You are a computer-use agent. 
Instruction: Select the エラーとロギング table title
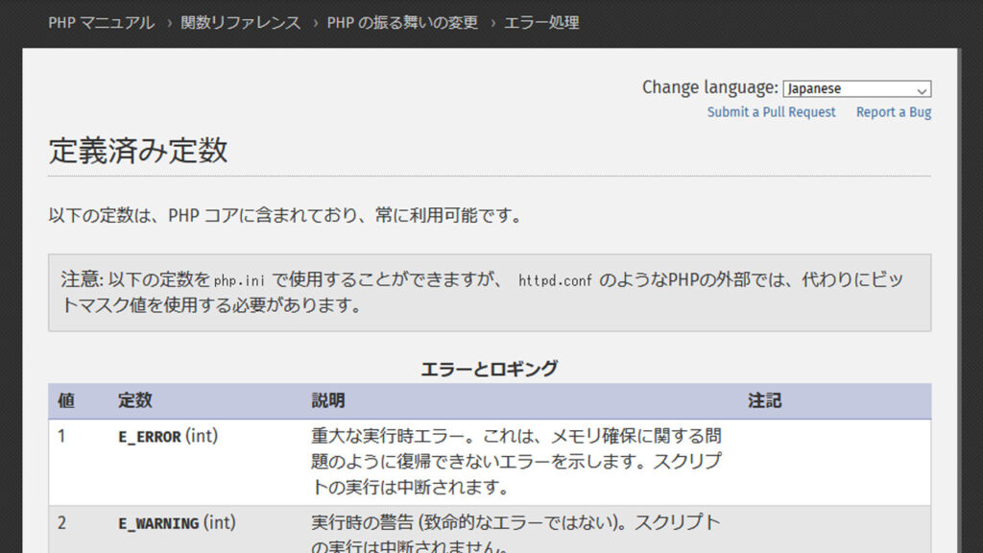pos(491,367)
